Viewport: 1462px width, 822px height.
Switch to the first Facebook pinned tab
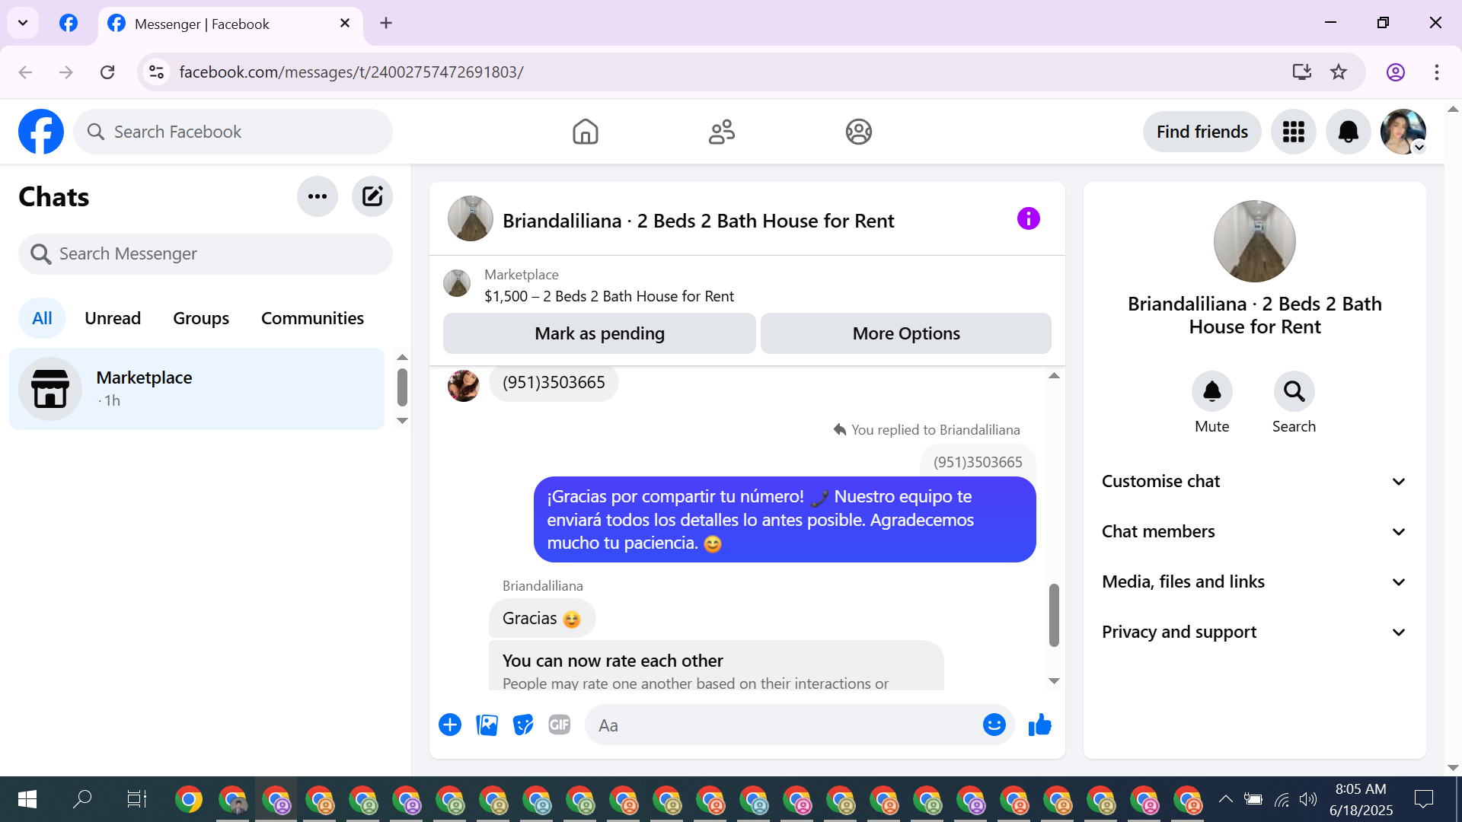[69, 23]
